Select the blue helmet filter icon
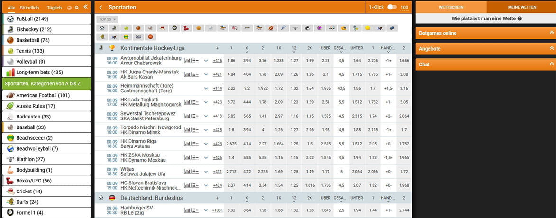This screenshot has height=218, width=556. pyautogui.click(x=392, y=28)
